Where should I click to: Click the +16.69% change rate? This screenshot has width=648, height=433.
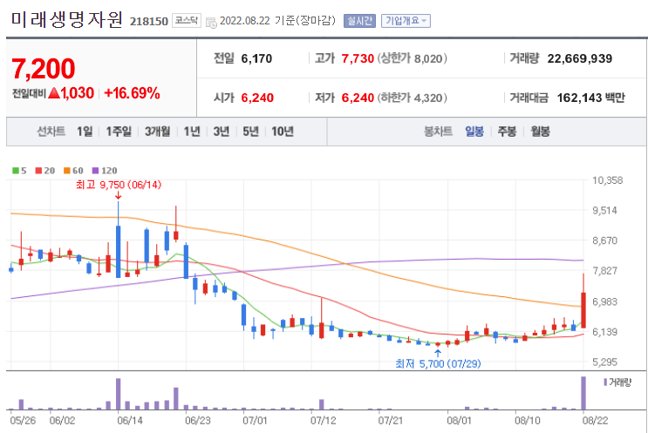tap(132, 93)
